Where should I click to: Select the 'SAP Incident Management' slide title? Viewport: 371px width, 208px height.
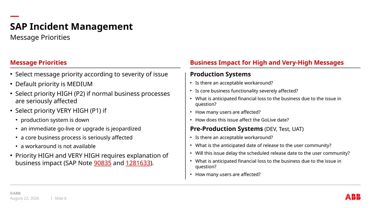tap(71, 26)
